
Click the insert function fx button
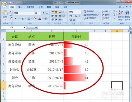[36, 27]
